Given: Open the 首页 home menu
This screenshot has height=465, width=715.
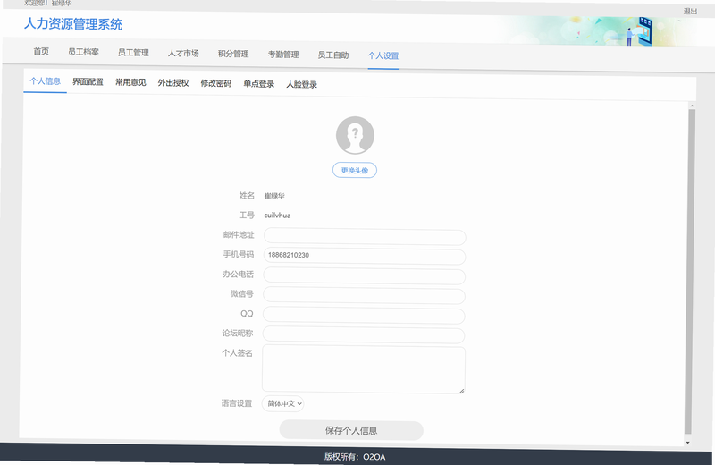Looking at the screenshot, I should coord(41,51).
